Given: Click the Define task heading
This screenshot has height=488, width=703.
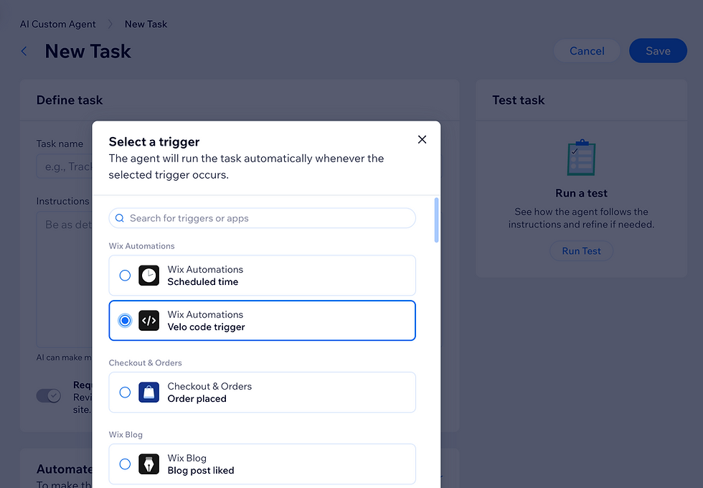Looking at the screenshot, I should pyautogui.click(x=70, y=100).
